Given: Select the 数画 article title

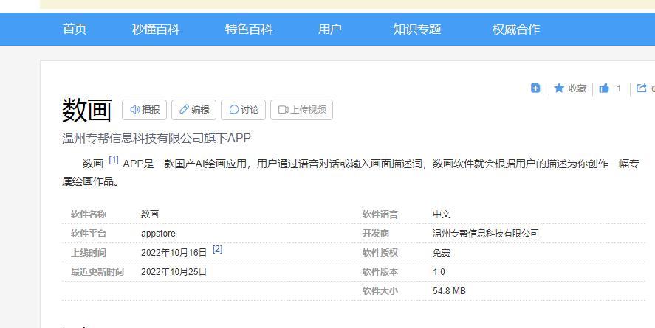Looking at the screenshot, I should [x=87, y=110].
